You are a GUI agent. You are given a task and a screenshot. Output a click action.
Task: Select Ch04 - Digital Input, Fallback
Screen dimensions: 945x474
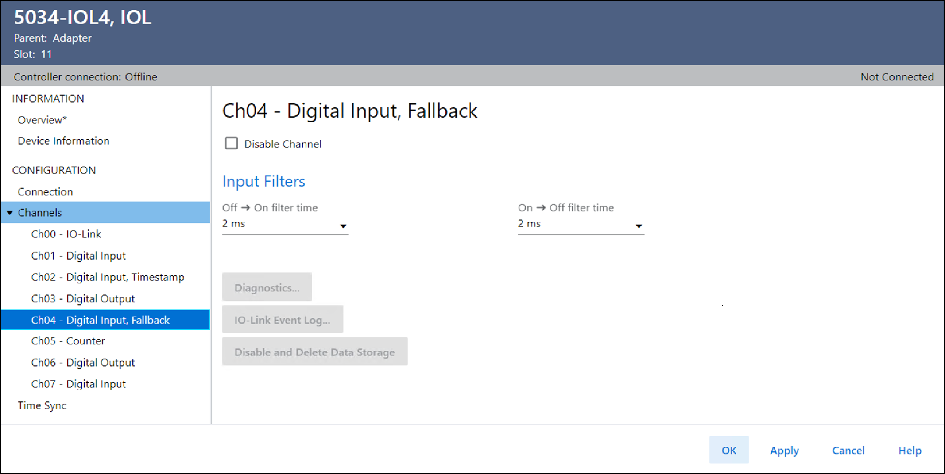101,320
